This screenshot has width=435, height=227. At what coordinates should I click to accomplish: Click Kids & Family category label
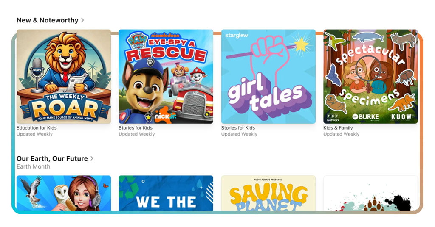click(338, 128)
